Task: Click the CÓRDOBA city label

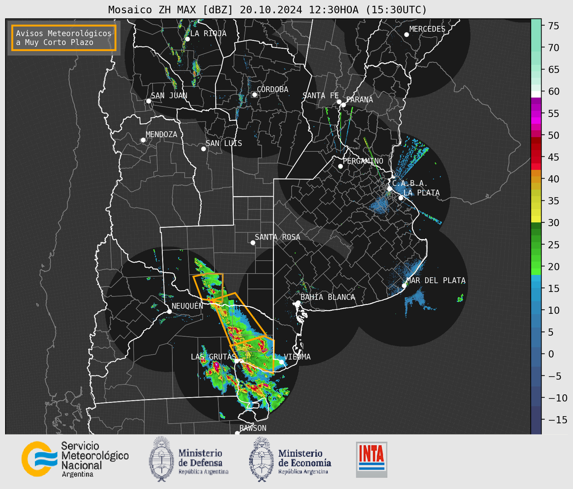Action: tap(273, 89)
